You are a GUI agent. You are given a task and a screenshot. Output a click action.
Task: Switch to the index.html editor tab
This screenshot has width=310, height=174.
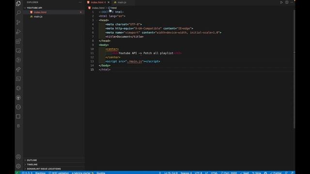pyautogui.click(x=98, y=2)
